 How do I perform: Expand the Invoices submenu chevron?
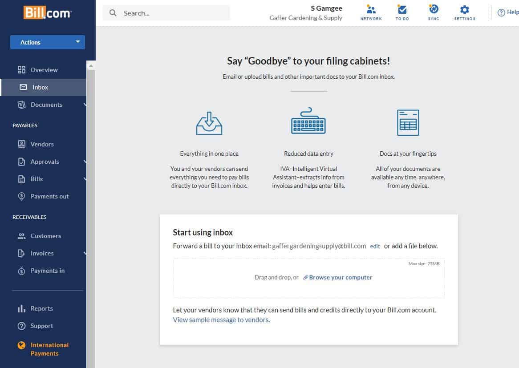(85, 253)
